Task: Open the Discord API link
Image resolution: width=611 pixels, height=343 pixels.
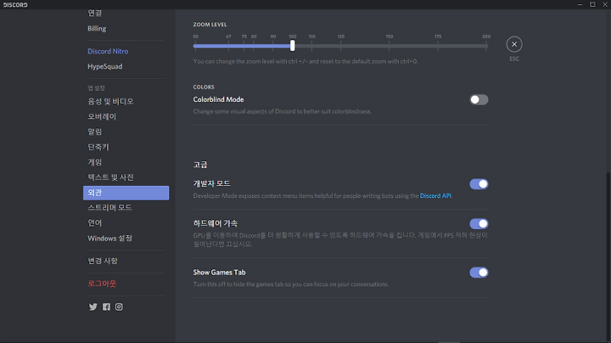Action: point(435,195)
